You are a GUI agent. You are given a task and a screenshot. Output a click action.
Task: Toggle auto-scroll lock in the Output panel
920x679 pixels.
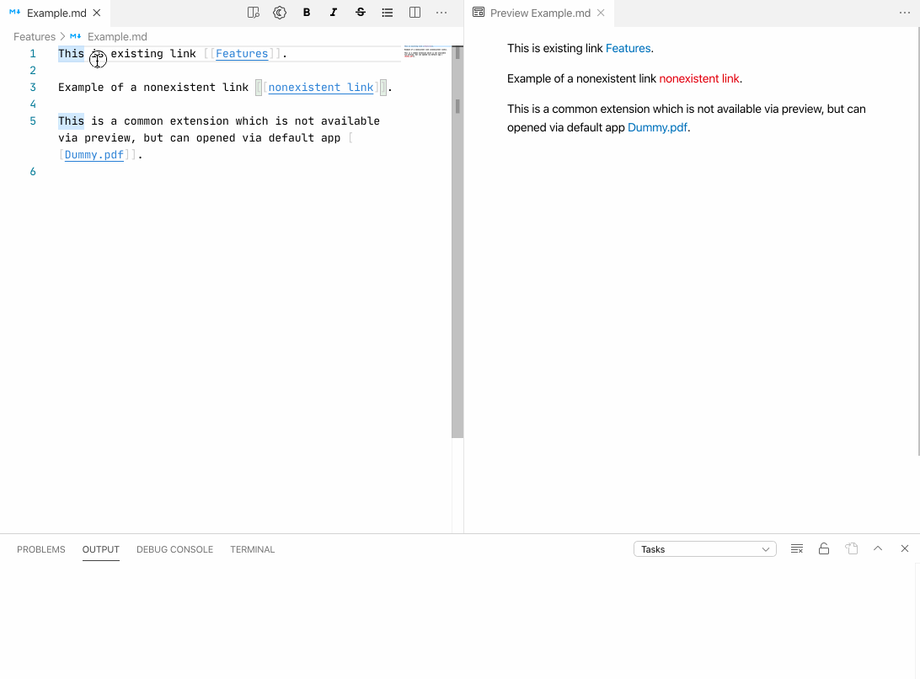823,548
